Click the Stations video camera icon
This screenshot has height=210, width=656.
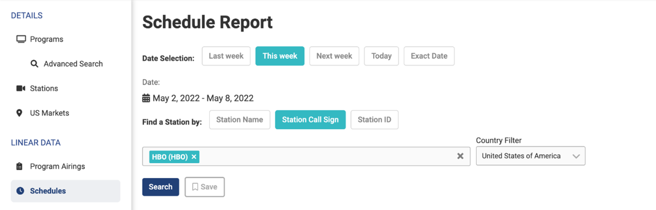click(x=21, y=89)
